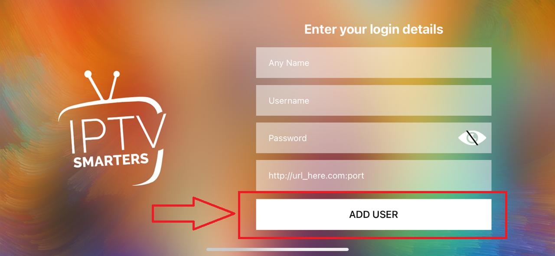Focus the Username input field
Screen dimensions: 555x256
[374, 100]
